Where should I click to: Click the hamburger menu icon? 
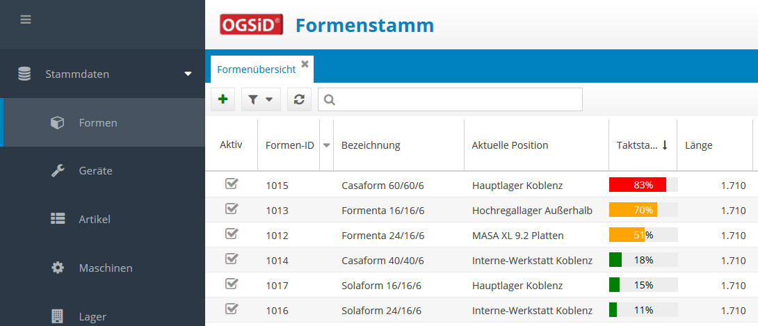click(x=26, y=19)
